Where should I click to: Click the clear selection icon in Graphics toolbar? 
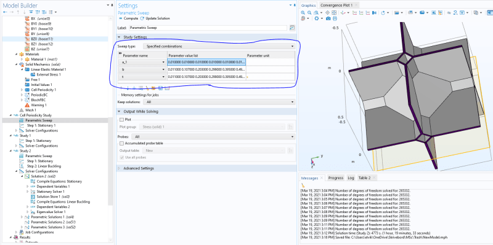(440, 12)
